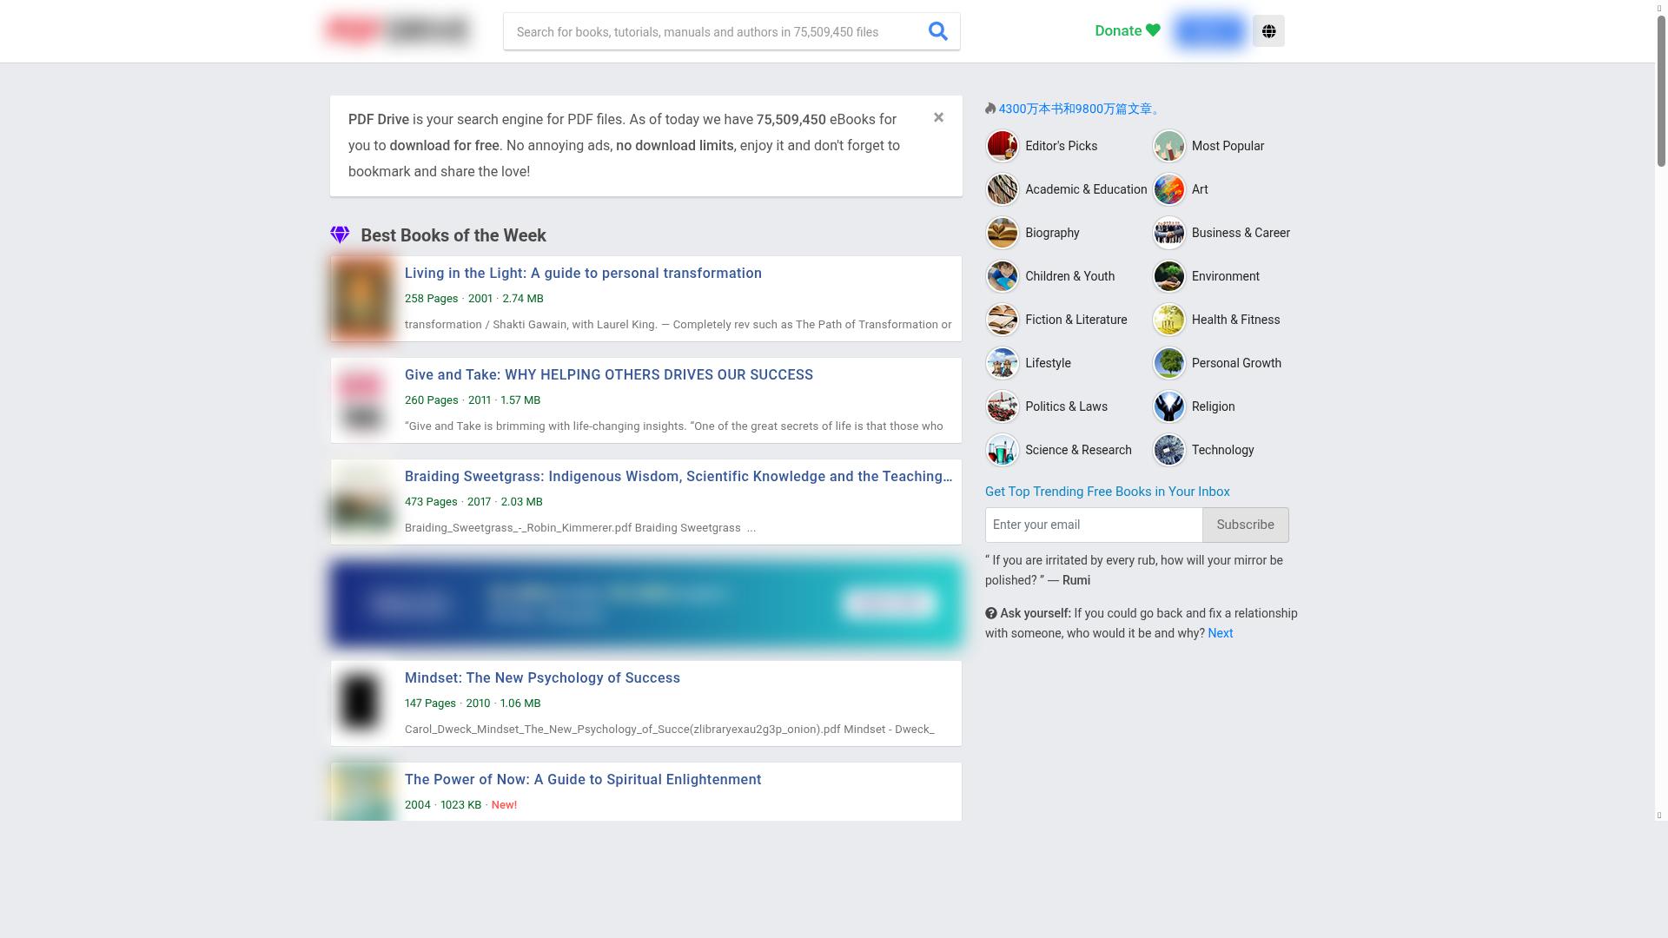Focus the book search input field

coord(711,31)
